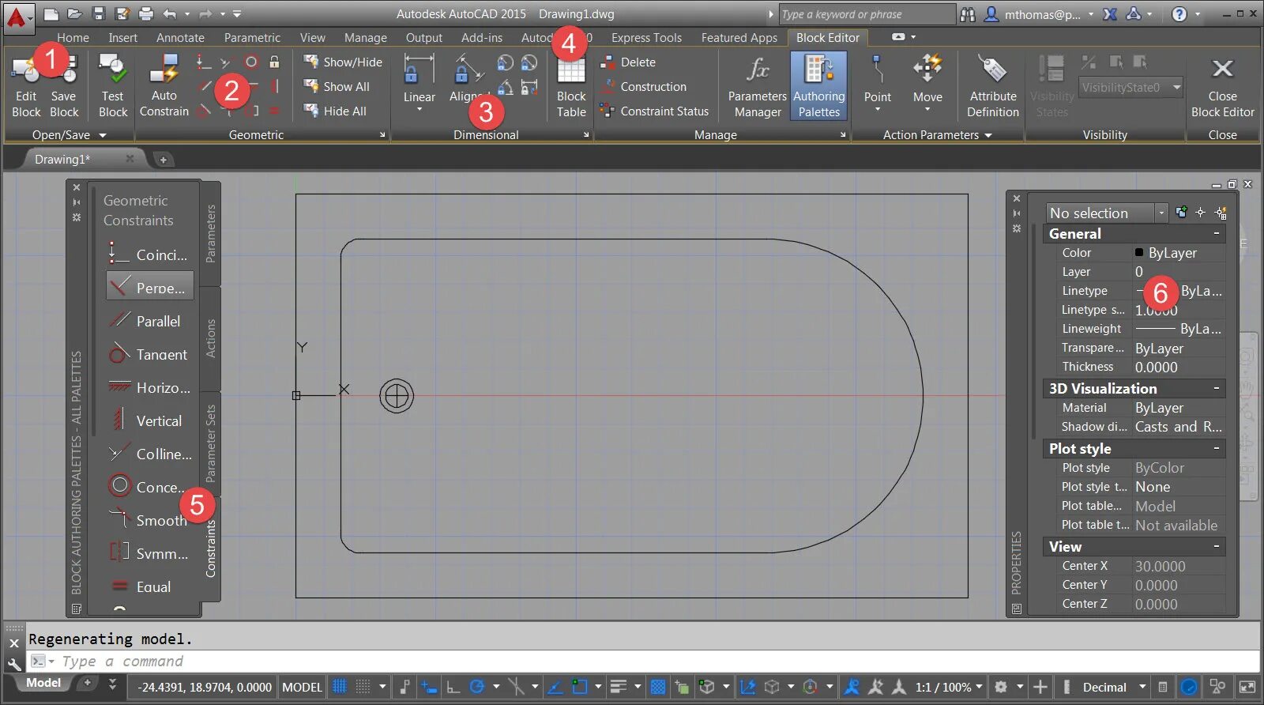
Task: Click the Color ByLayer swatch
Action: coord(1139,253)
